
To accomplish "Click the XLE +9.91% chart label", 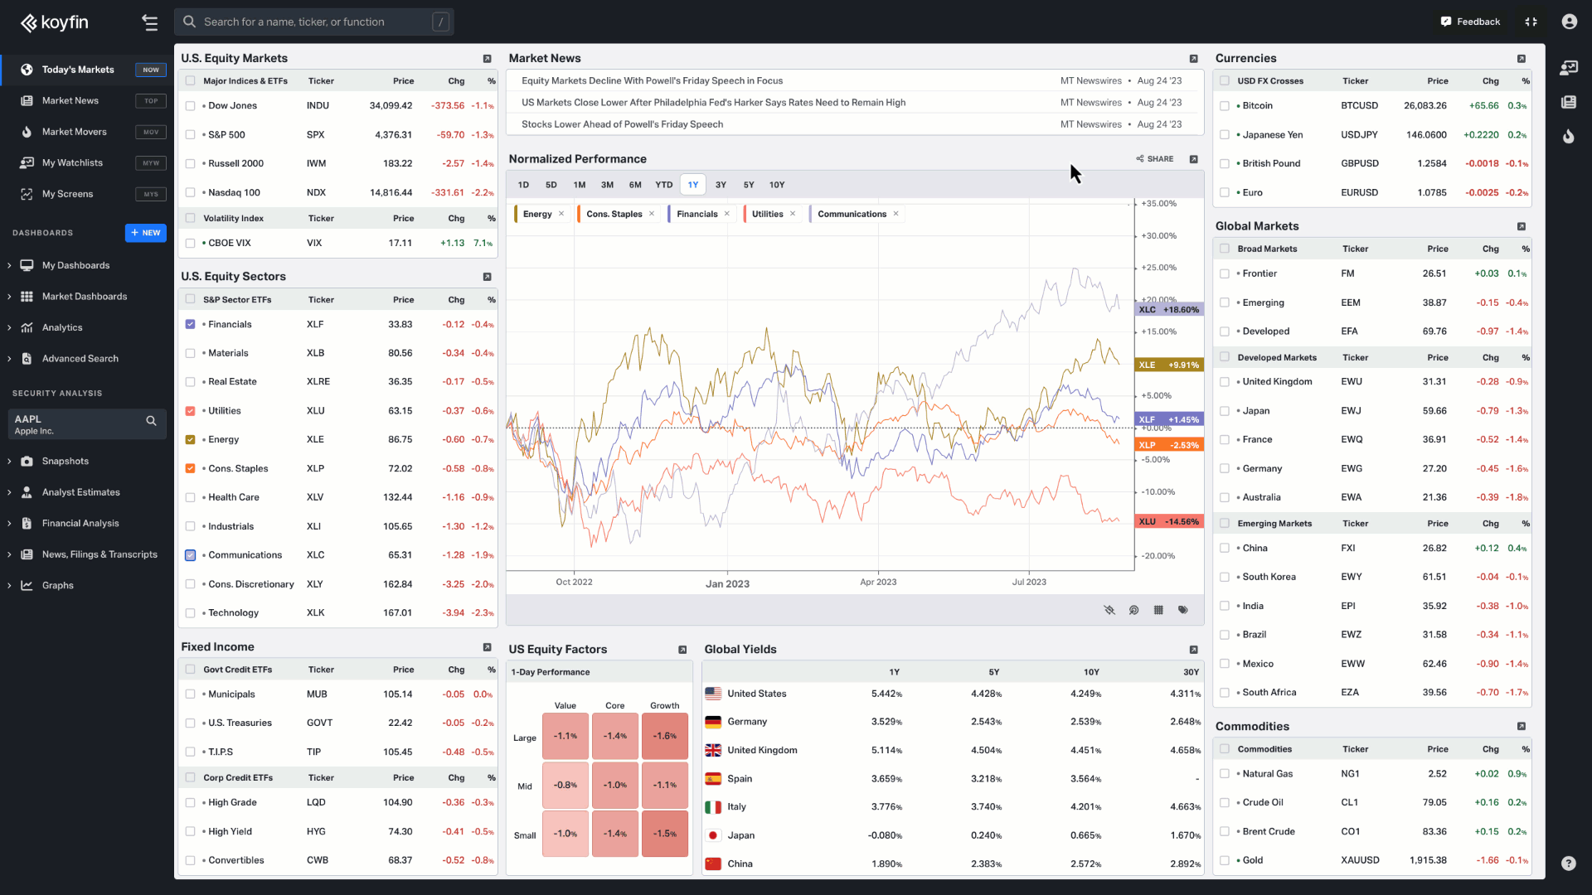I will coord(1169,365).
